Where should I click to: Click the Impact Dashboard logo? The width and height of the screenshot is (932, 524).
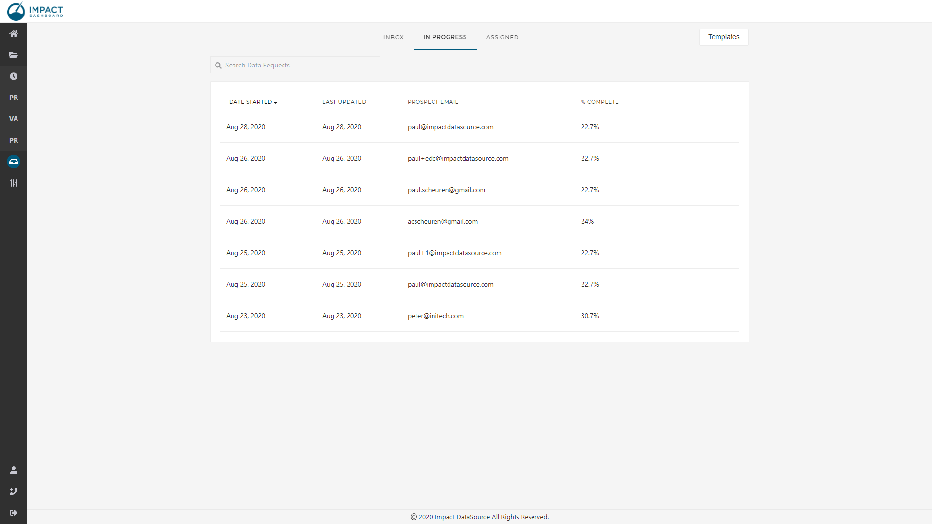(x=35, y=11)
